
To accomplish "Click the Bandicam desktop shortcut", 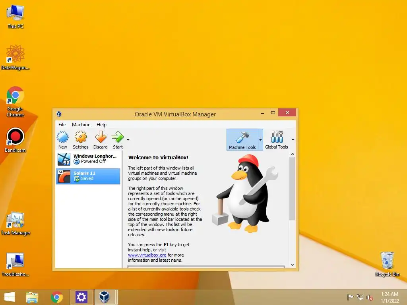I will click(16, 140).
